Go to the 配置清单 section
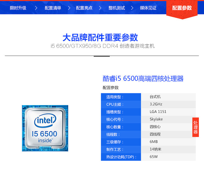Image resolution: width=204 pixels, height=183 pixels. [x=53, y=8]
